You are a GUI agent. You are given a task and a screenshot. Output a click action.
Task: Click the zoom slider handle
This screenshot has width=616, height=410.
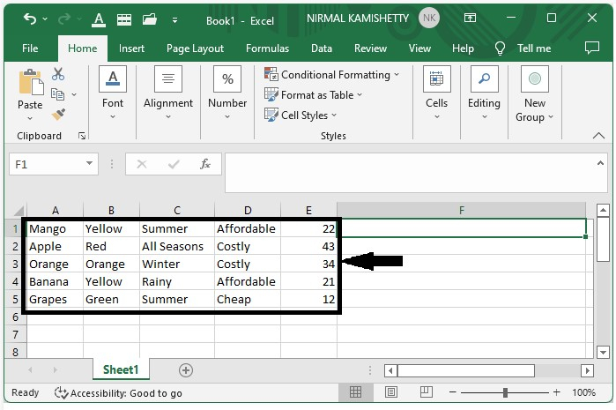click(505, 392)
